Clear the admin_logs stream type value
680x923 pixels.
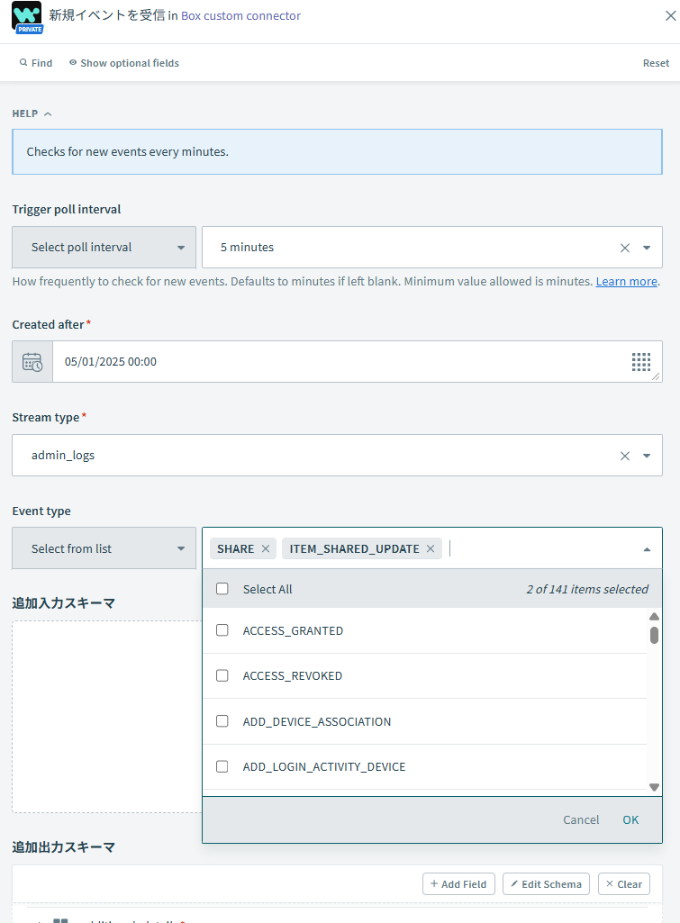[625, 456]
